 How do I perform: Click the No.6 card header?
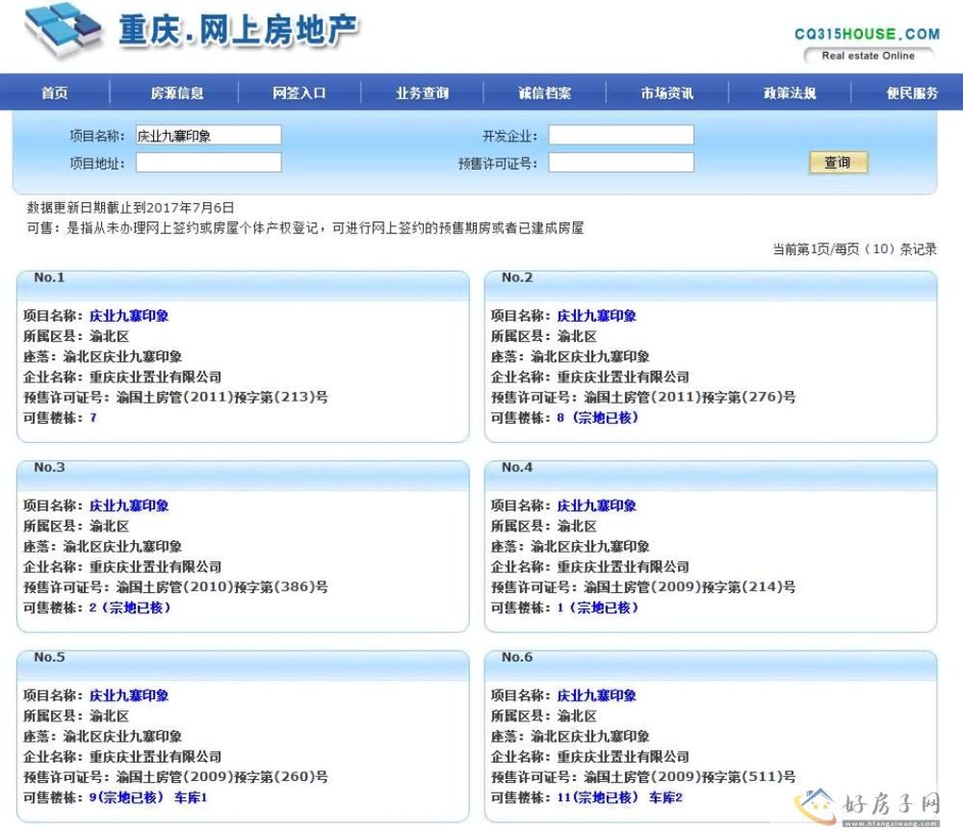[711, 664]
